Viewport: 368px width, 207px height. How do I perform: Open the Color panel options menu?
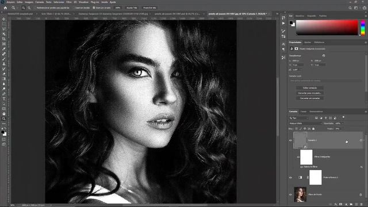point(366,16)
